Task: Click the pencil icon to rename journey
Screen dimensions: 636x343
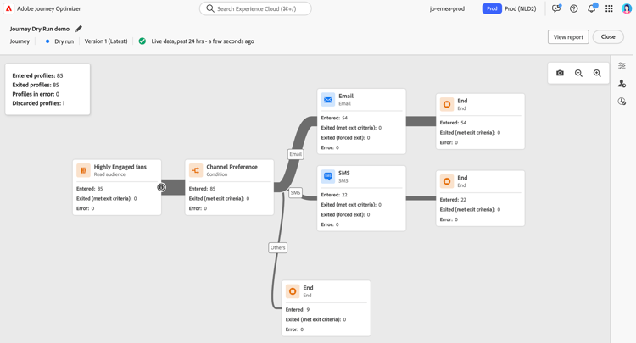Action: coord(79,29)
